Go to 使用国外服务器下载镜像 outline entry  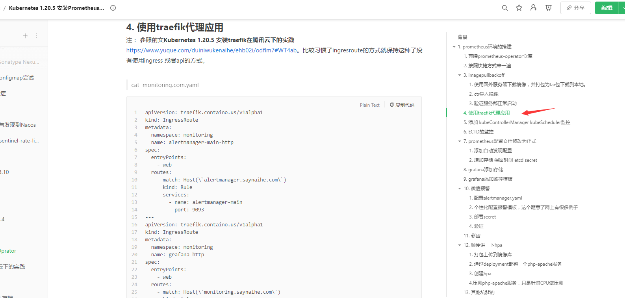[528, 85]
